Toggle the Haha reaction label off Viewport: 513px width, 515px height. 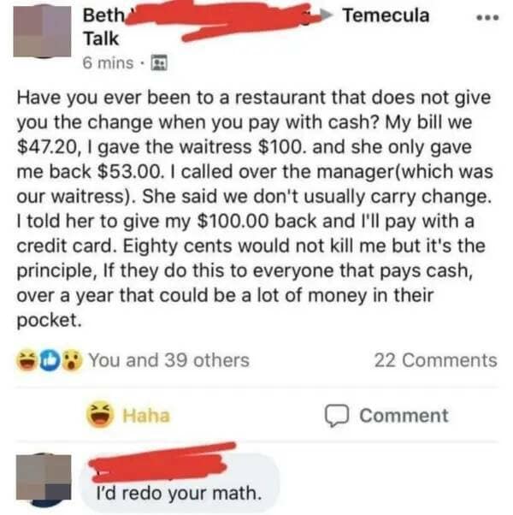click(x=146, y=416)
